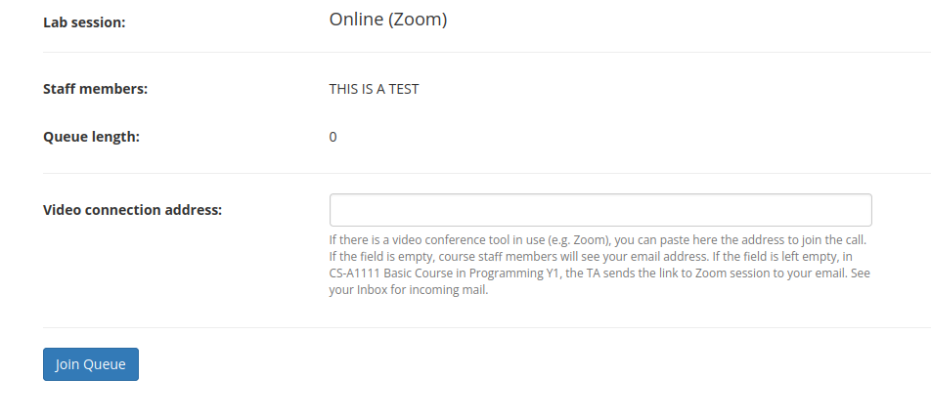
Task: Click the Join Queue button
Action: (x=91, y=364)
